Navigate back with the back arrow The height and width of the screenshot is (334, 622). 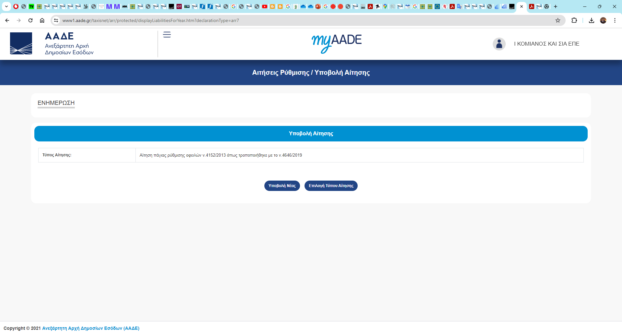[x=7, y=20]
